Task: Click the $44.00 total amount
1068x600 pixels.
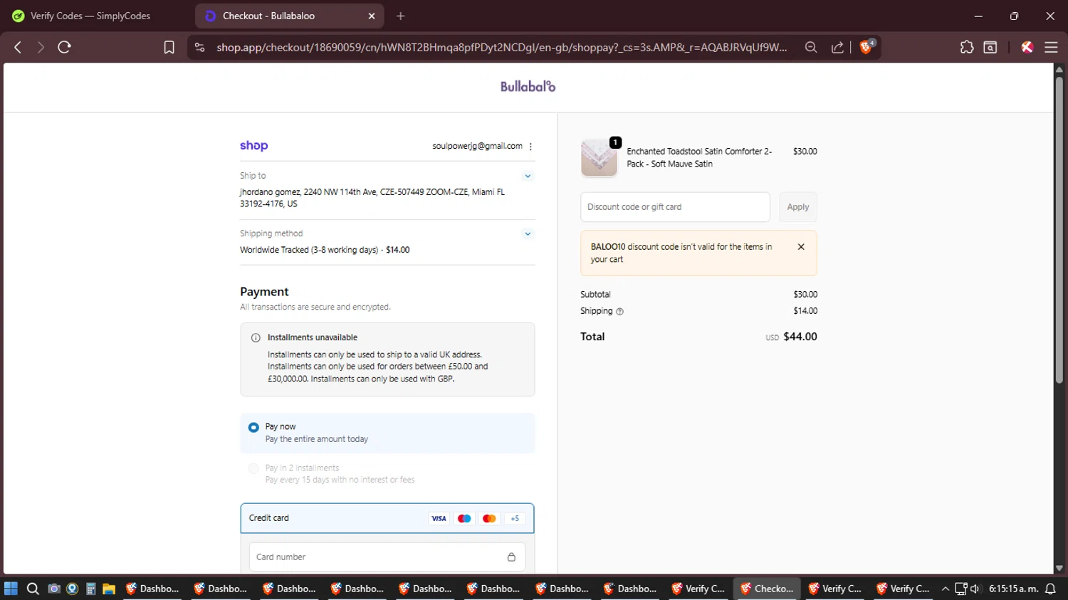Action: (800, 337)
